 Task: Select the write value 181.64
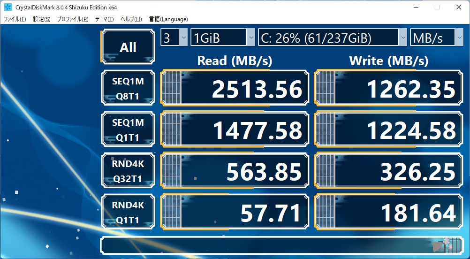pyautogui.click(x=388, y=212)
